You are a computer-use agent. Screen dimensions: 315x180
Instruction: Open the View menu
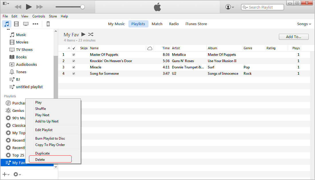[25, 16]
